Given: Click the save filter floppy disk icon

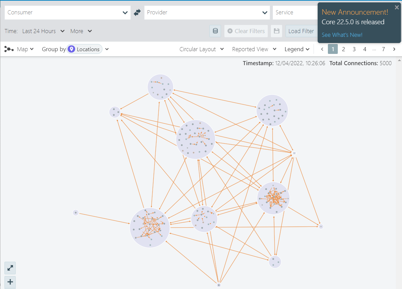Looking at the screenshot, I should click(277, 31).
